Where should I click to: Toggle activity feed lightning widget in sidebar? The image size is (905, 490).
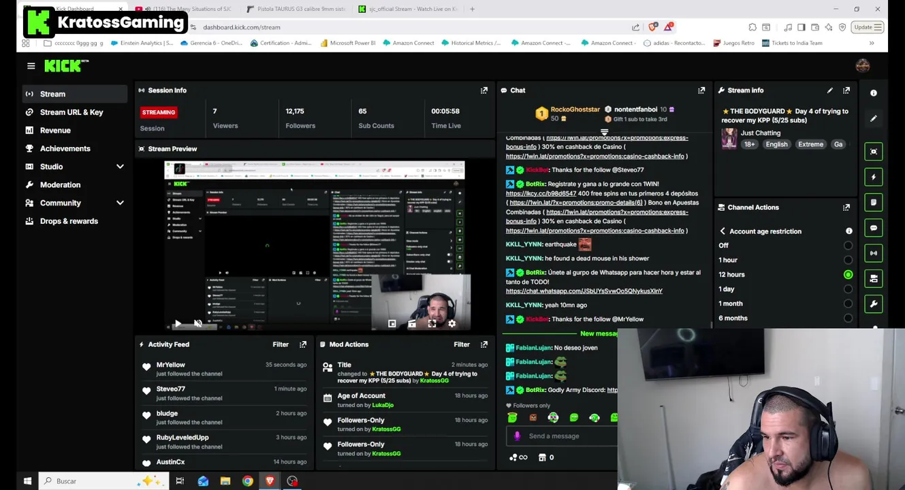[874, 177]
